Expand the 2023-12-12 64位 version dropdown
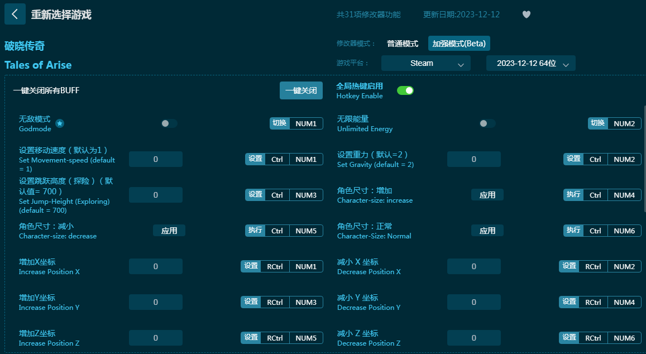 (530, 63)
